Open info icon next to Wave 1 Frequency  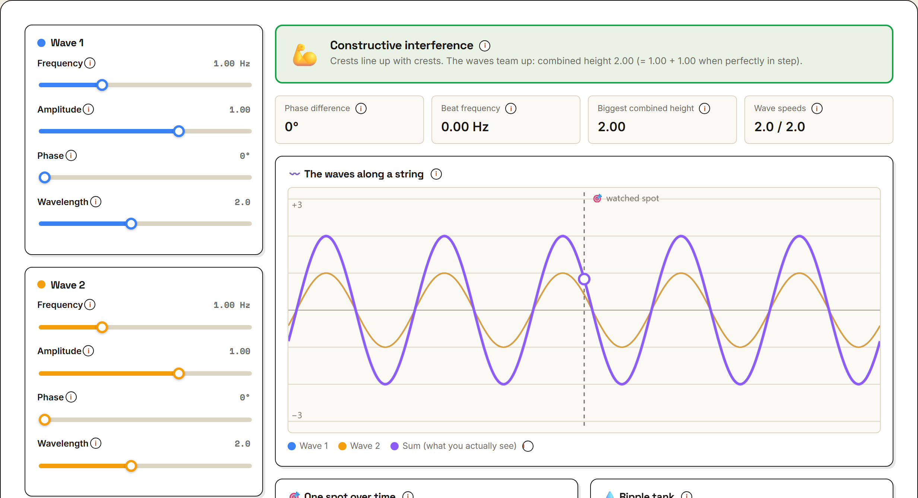tap(90, 63)
